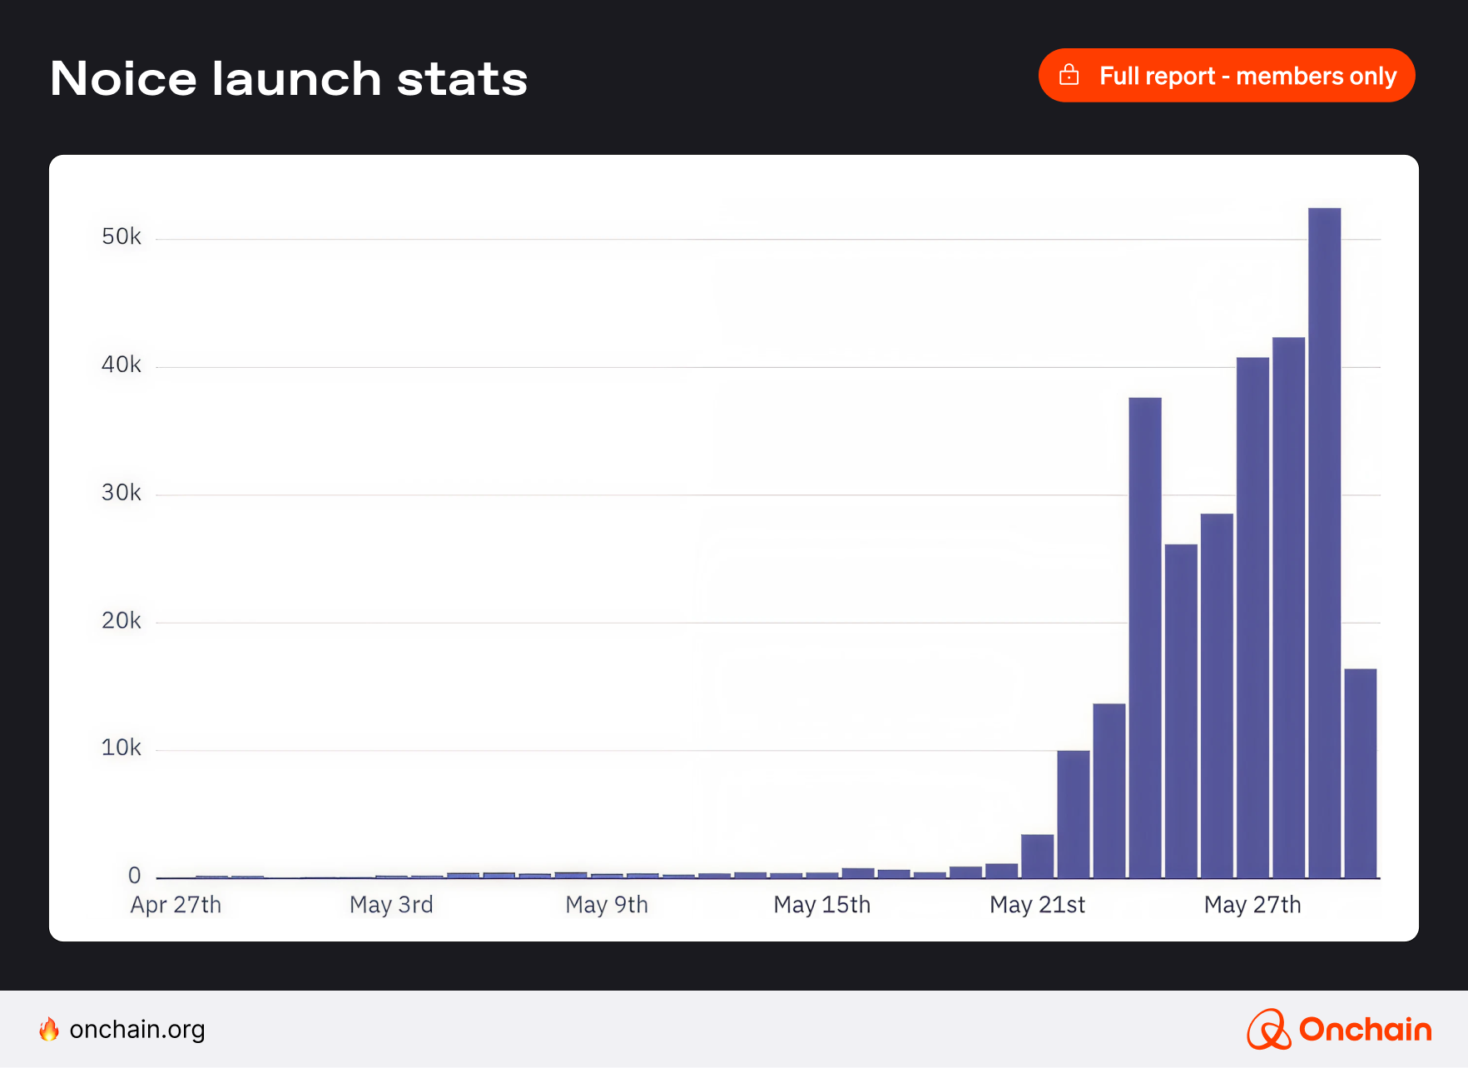Click the 0 label on the y-axis

coord(134,876)
